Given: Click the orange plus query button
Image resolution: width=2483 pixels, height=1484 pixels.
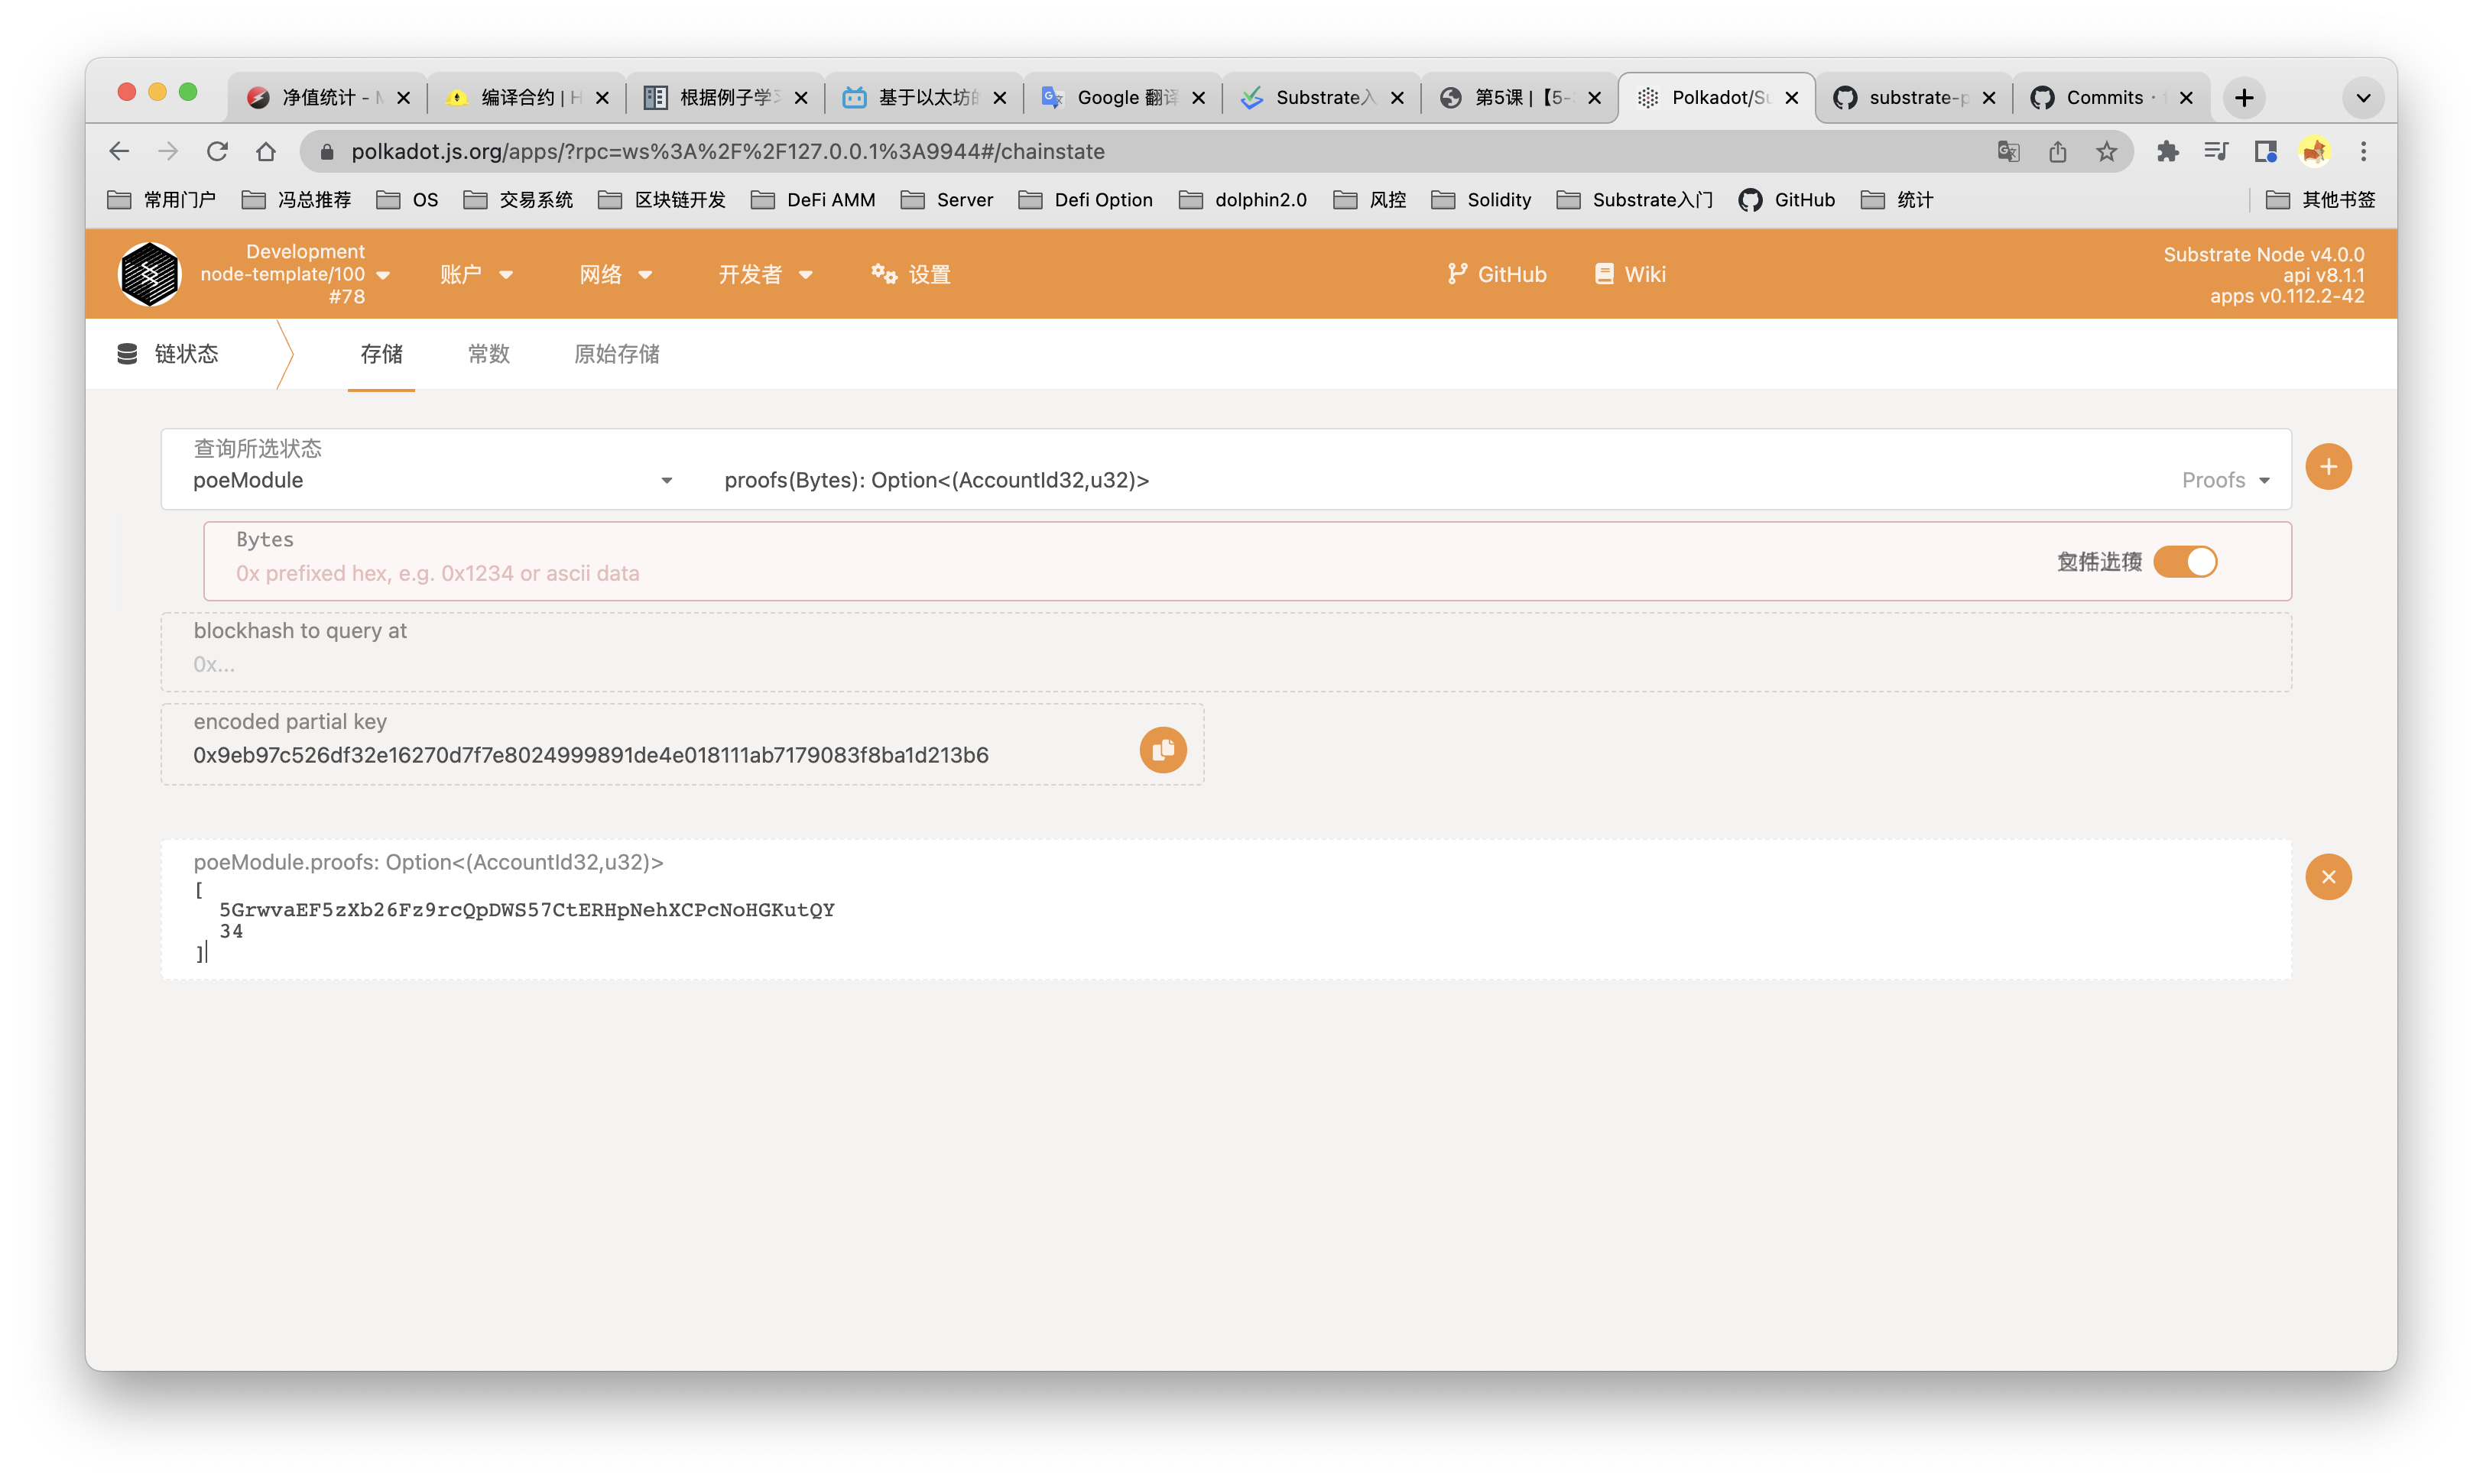Looking at the screenshot, I should (2328, 467).
